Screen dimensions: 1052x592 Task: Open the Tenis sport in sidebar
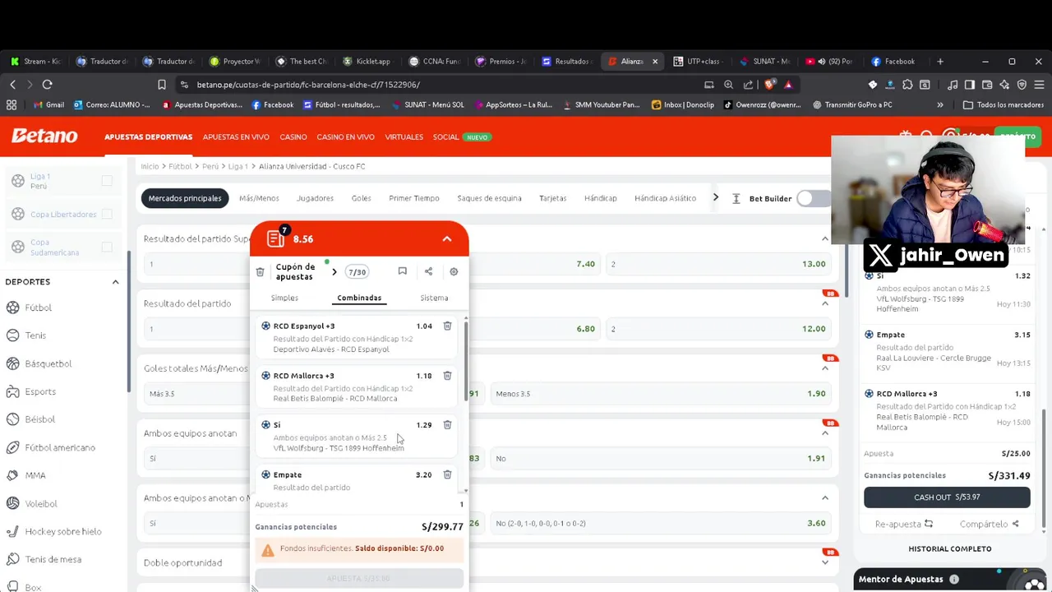(x=35, y=335)
